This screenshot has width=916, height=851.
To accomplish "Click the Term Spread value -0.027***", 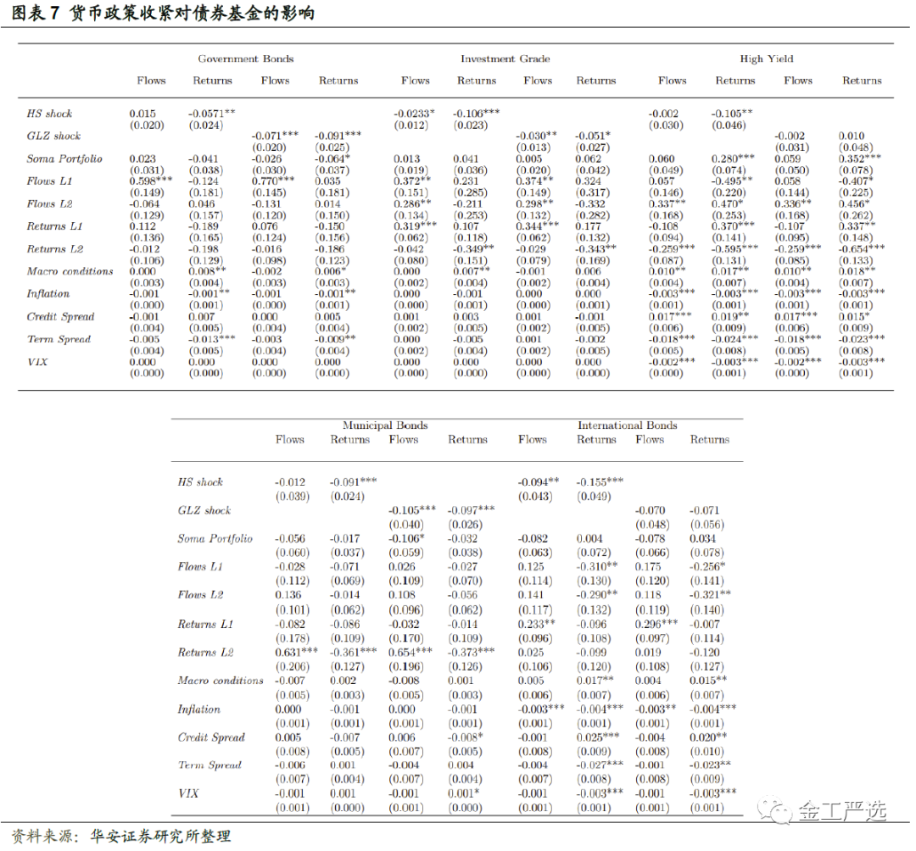I will pos(600,765).
